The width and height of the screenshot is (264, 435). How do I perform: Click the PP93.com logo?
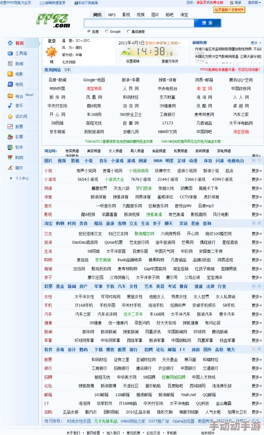[53, 21]
